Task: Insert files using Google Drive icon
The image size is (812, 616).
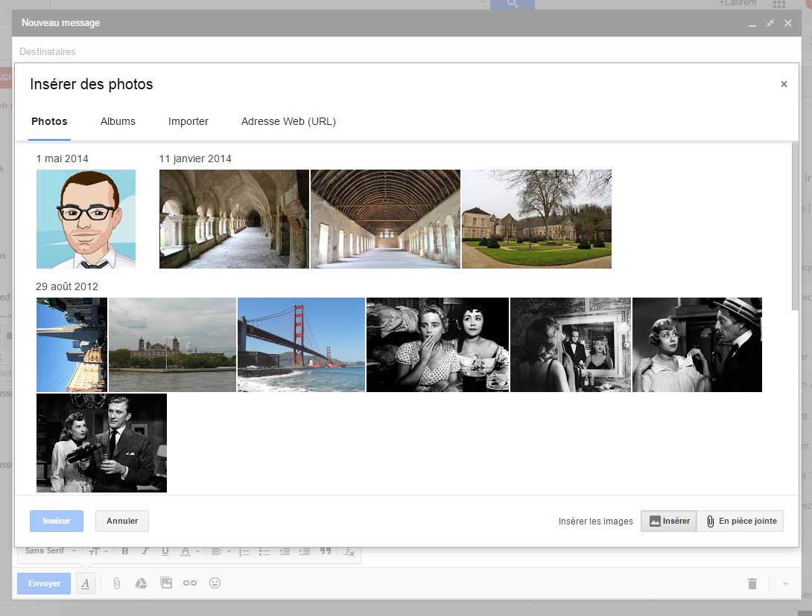Action: coord(141,583)
